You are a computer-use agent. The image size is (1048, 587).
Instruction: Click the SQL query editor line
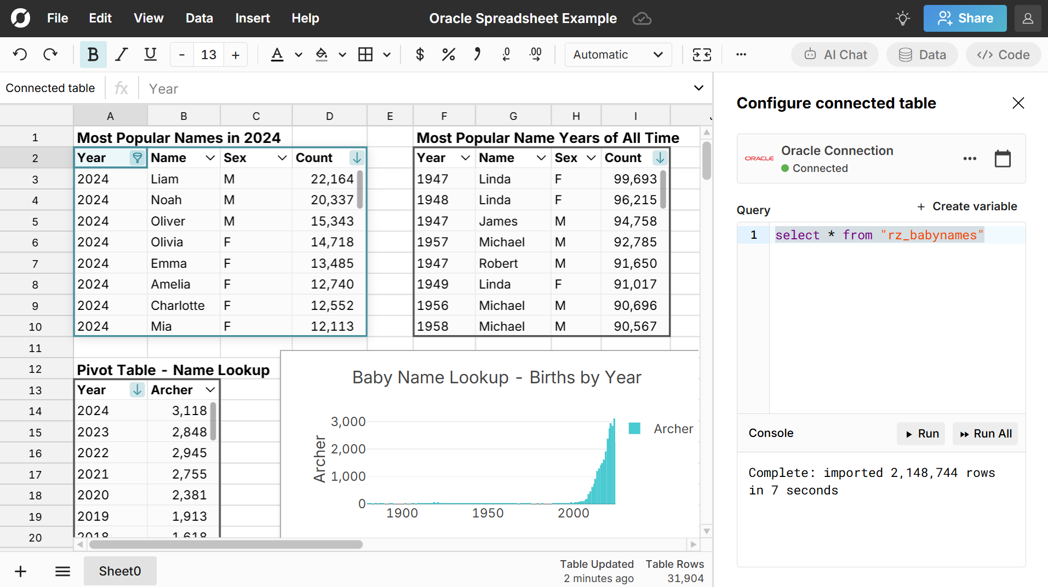(x=879, y=235)
